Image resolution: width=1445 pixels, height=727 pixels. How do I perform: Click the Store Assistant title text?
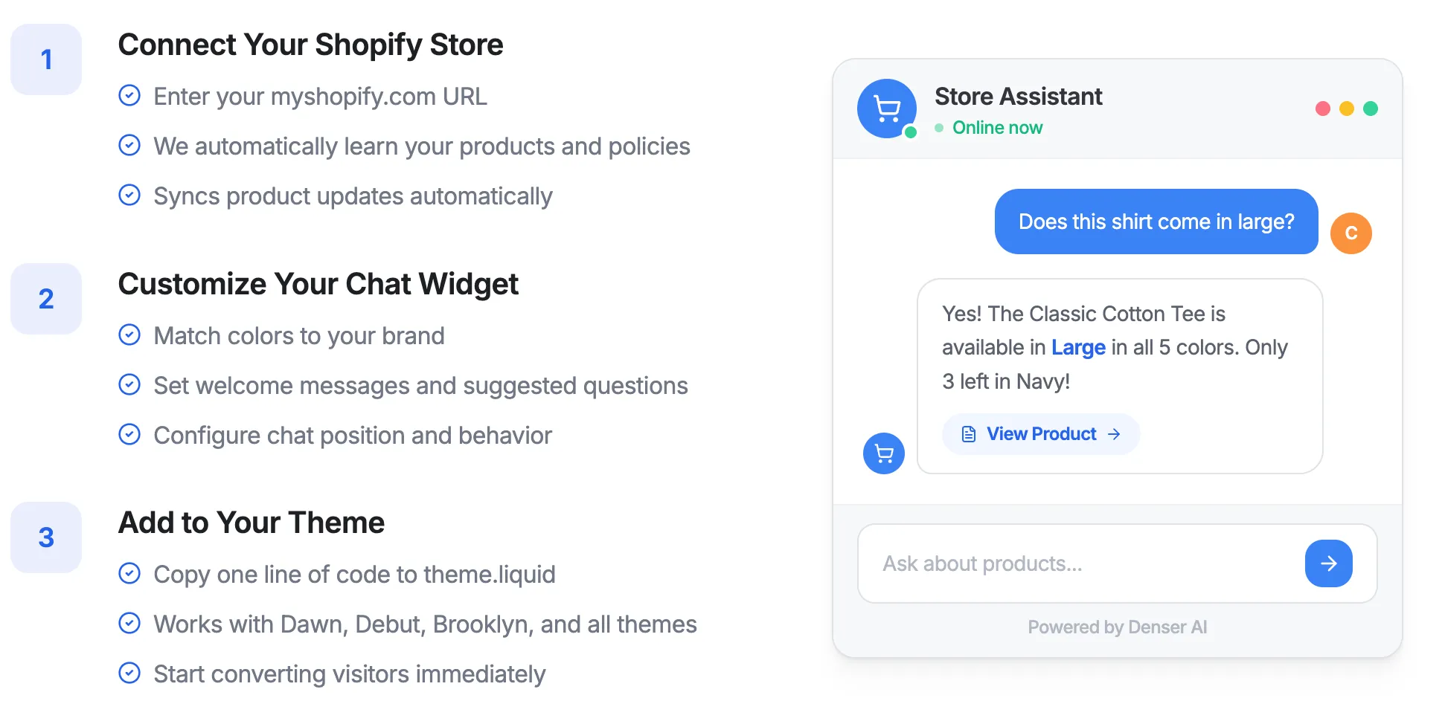pyautogui.click(x=1018, y=96)
